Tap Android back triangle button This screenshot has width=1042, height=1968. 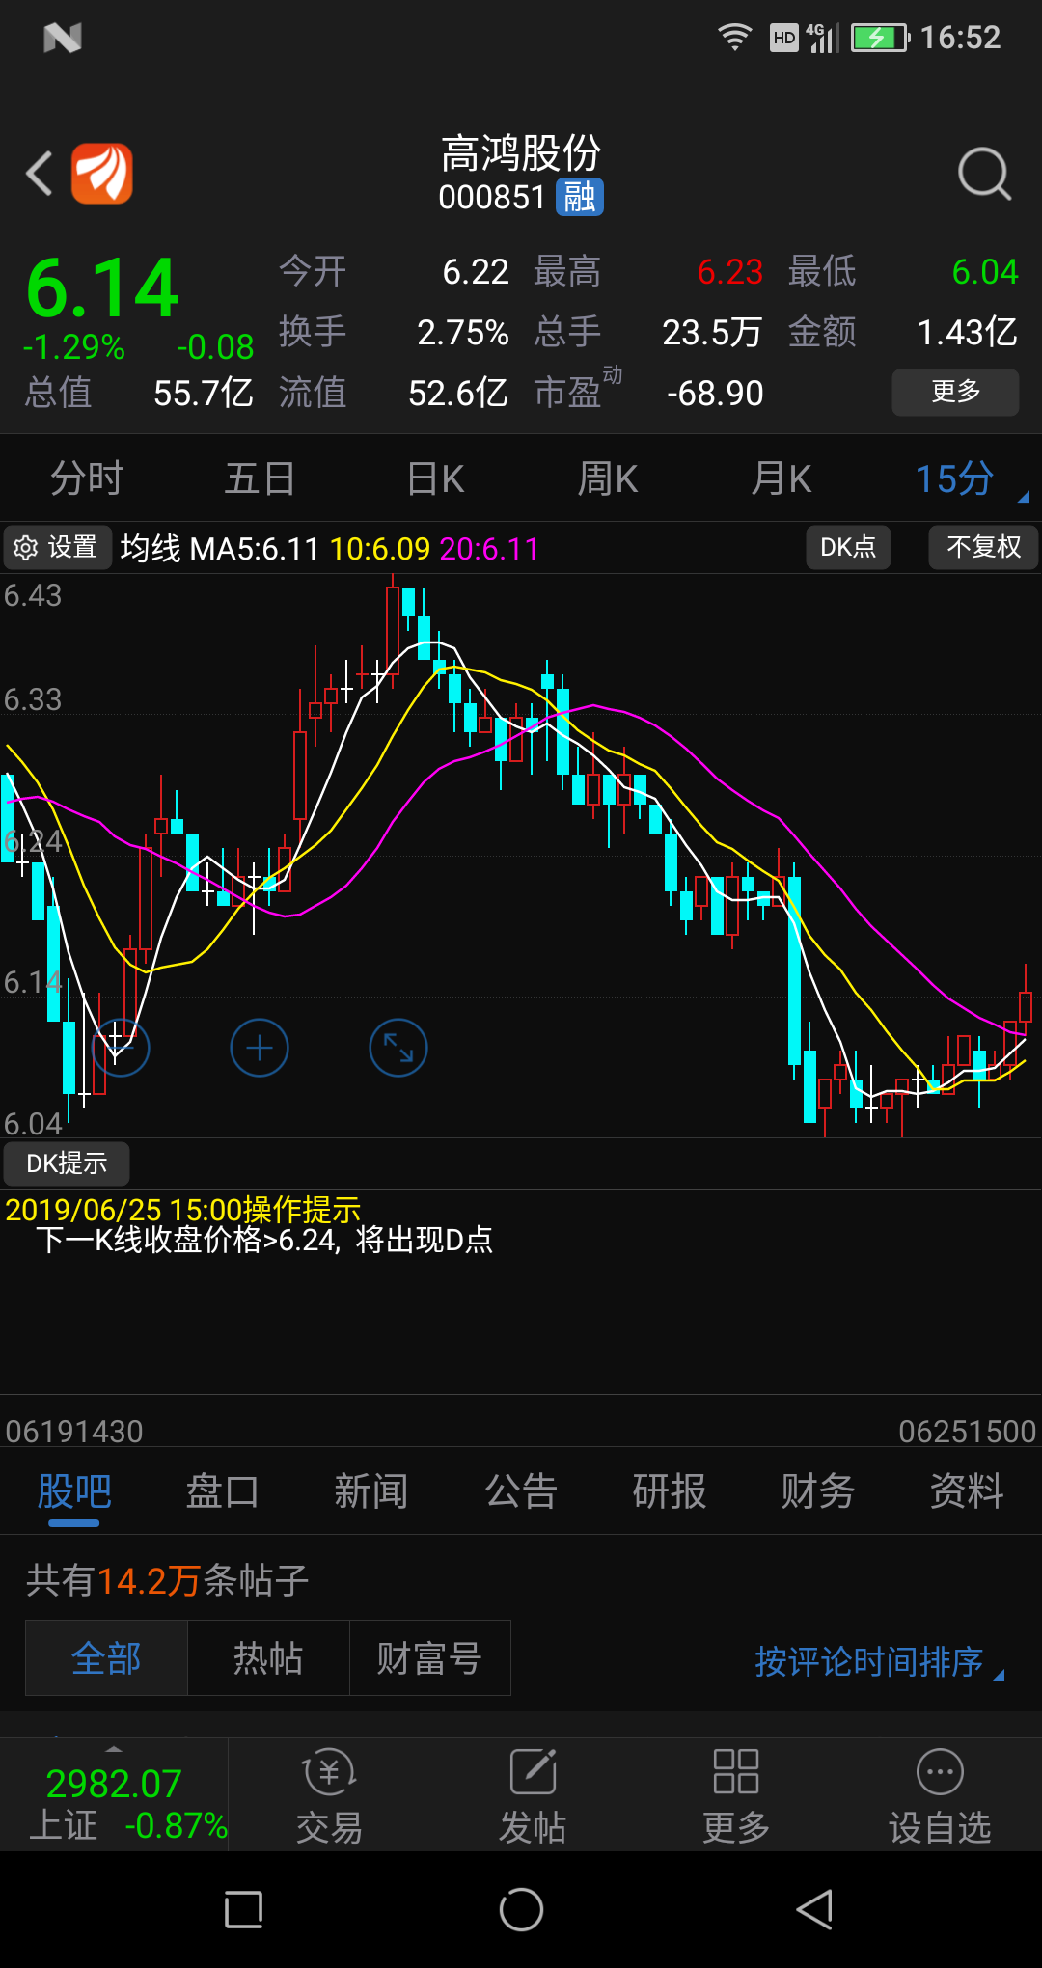tap(815, 1910)
